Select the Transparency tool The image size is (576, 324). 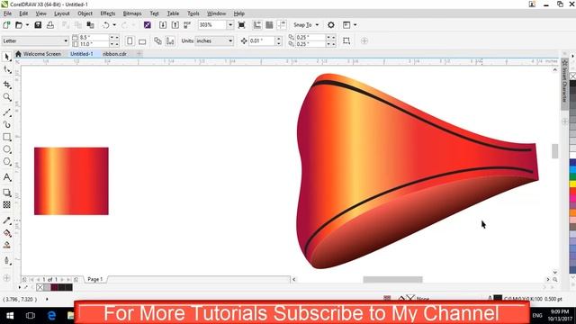pyautogui.click(x=6, y=204)
